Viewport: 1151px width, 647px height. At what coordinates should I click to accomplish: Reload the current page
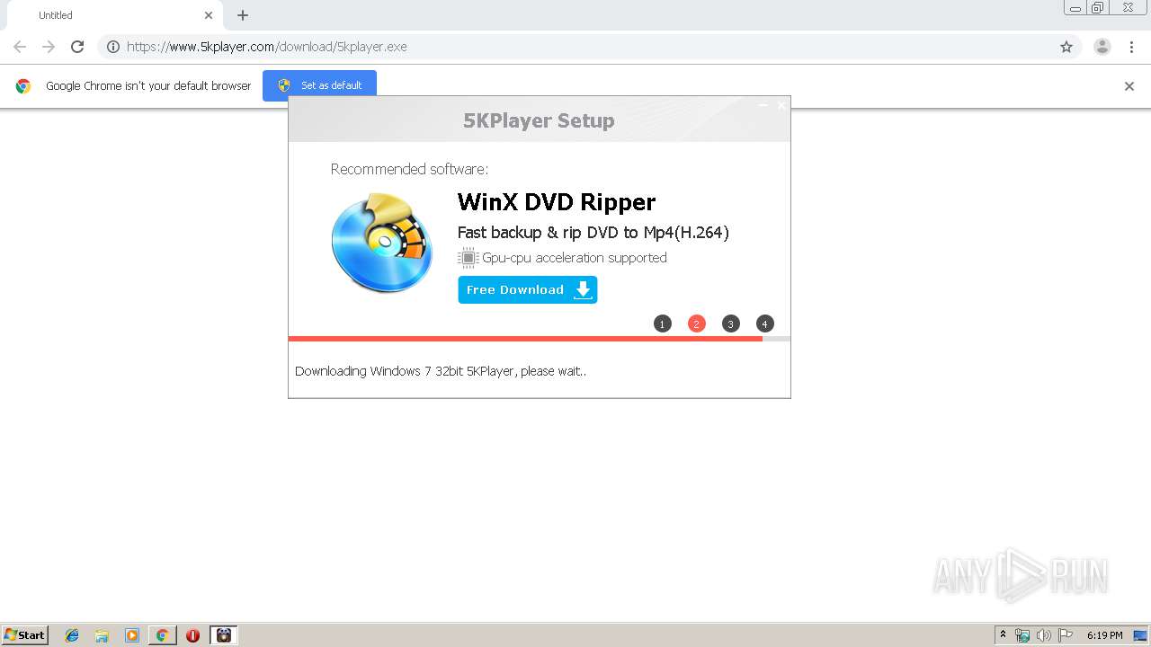[x=77, y=47]
